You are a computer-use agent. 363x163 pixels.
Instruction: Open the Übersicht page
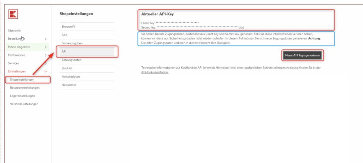[14, 31]
